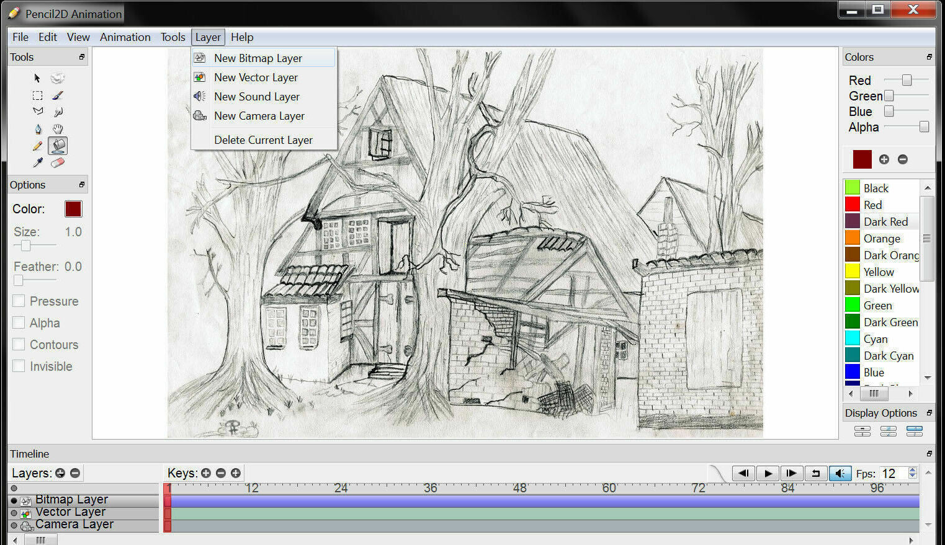Toggle timeline sound speaker button
945x545 pixels.
pos(840,473)
